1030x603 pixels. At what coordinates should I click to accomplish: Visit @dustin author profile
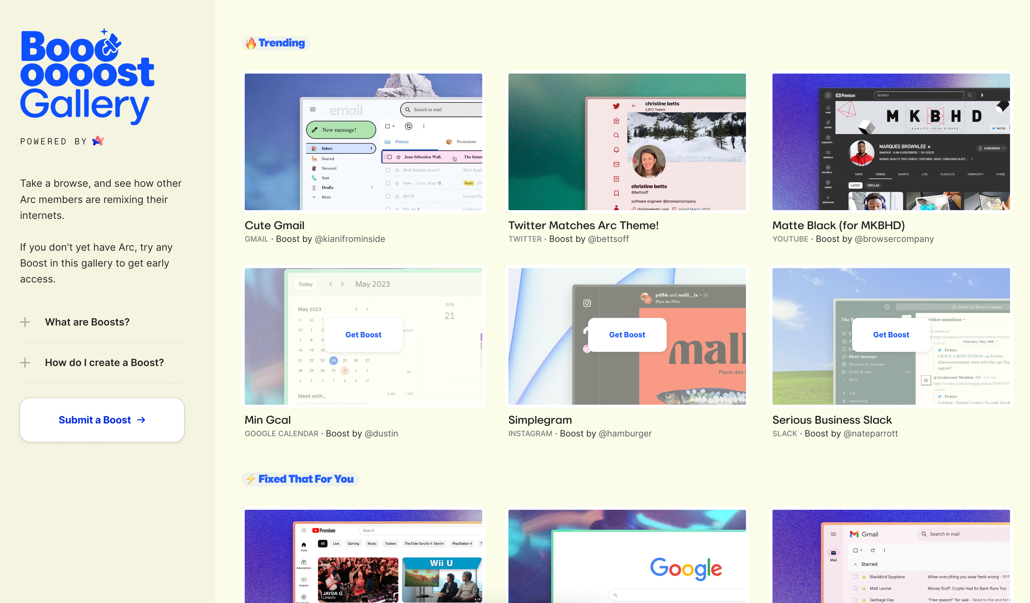[381, 434]
